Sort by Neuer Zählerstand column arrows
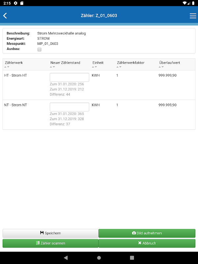198x264 pixels. [x=52, y=67]
